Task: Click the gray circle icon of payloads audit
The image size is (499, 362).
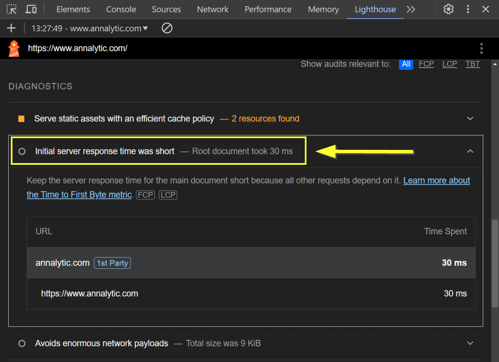Action: (x=22, y=344)
